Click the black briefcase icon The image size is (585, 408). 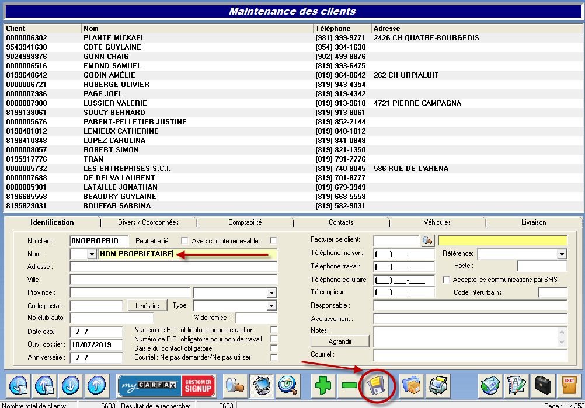click(x=542, y=386)
